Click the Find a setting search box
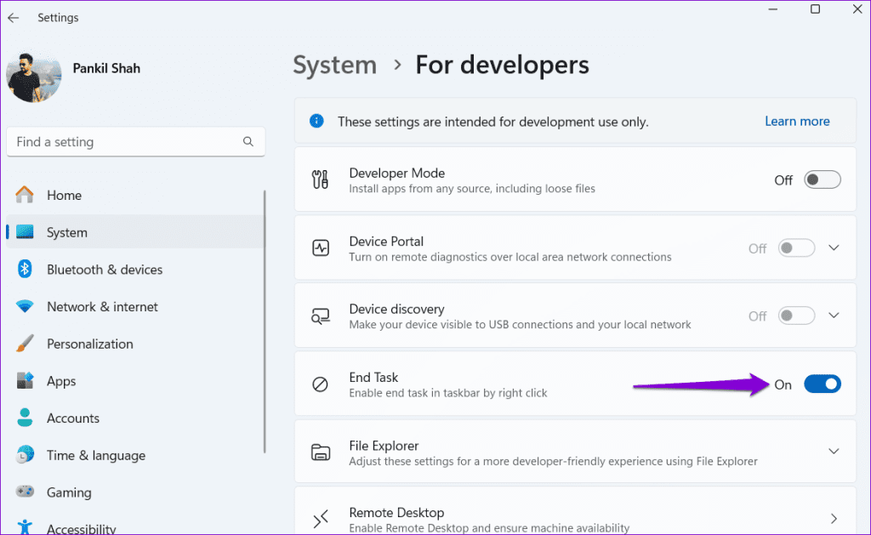 point(136,141)
